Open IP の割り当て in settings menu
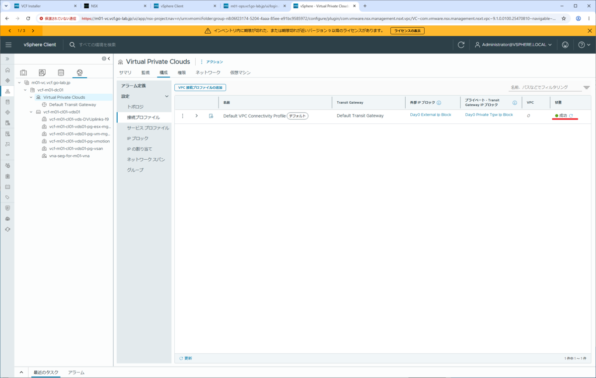The width and height of the screenshot is (596, 378). point(140,149)
